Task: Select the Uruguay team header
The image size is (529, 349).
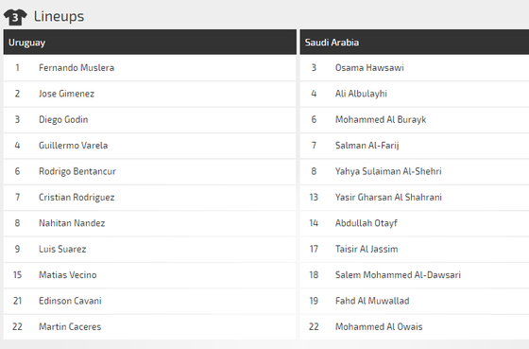Action: point(150,43)
